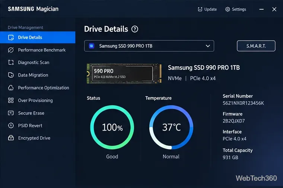
Task: Go to Performance Benchmark
Action: [38, 50]
